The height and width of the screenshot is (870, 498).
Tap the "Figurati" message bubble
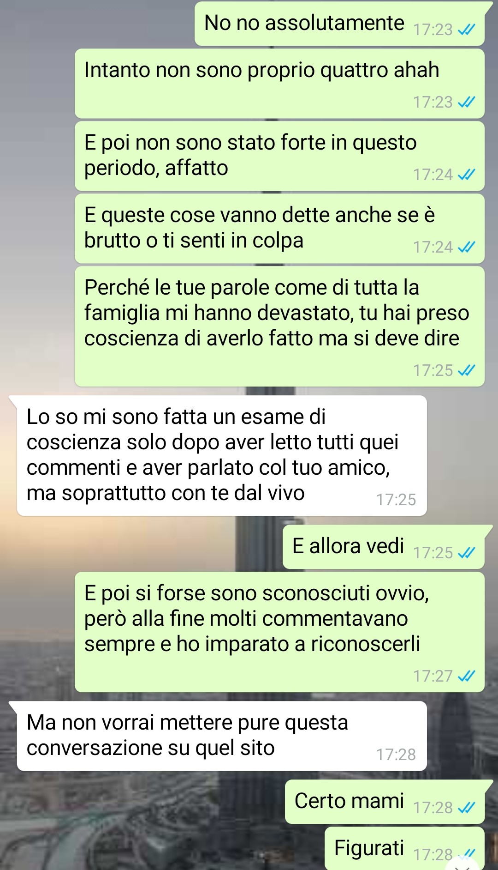[x=404, y=848]
